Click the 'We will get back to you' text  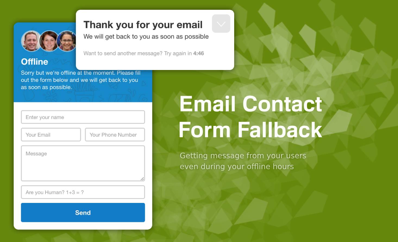click(146, 37)
